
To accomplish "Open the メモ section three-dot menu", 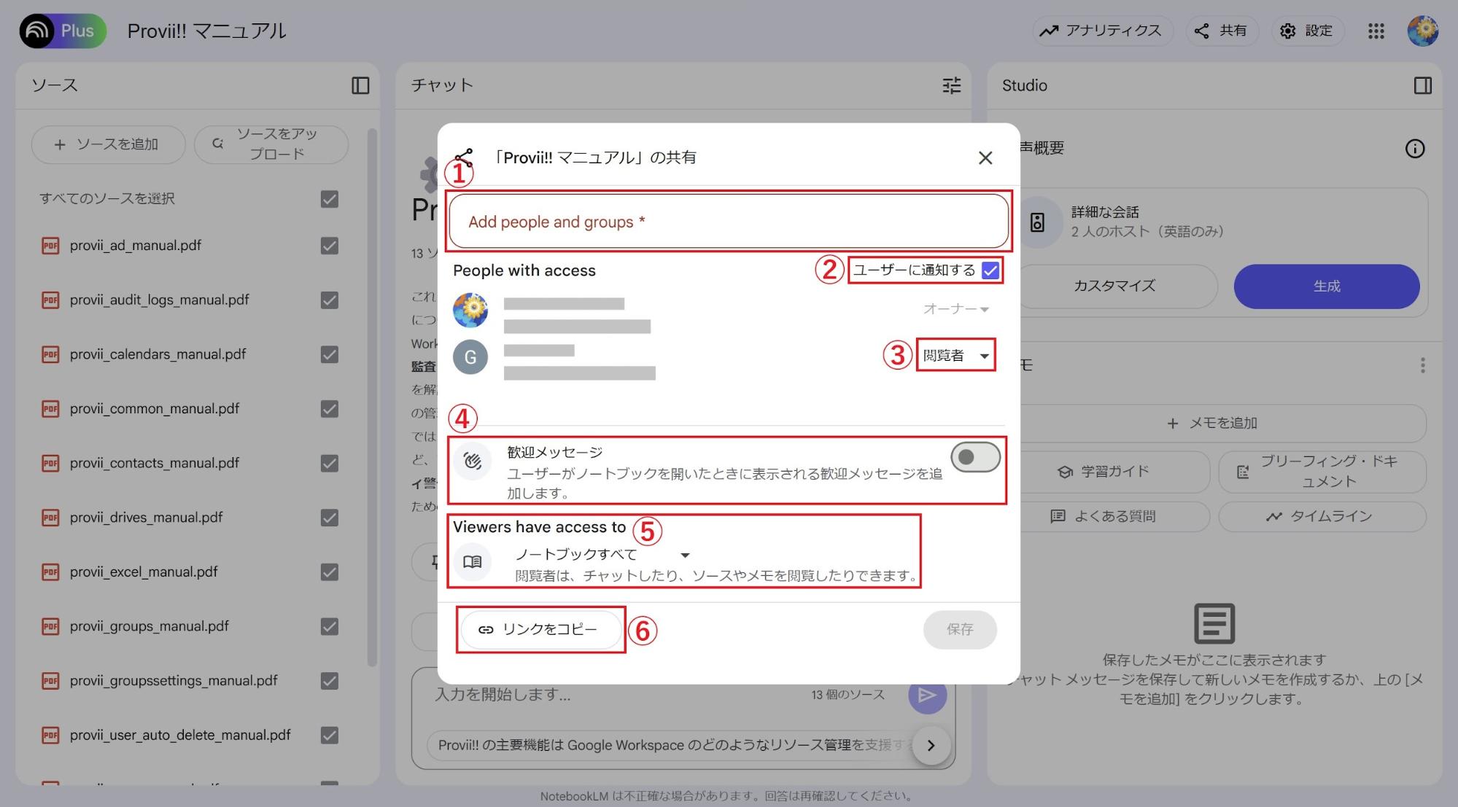I will (x=1422, y=365).
